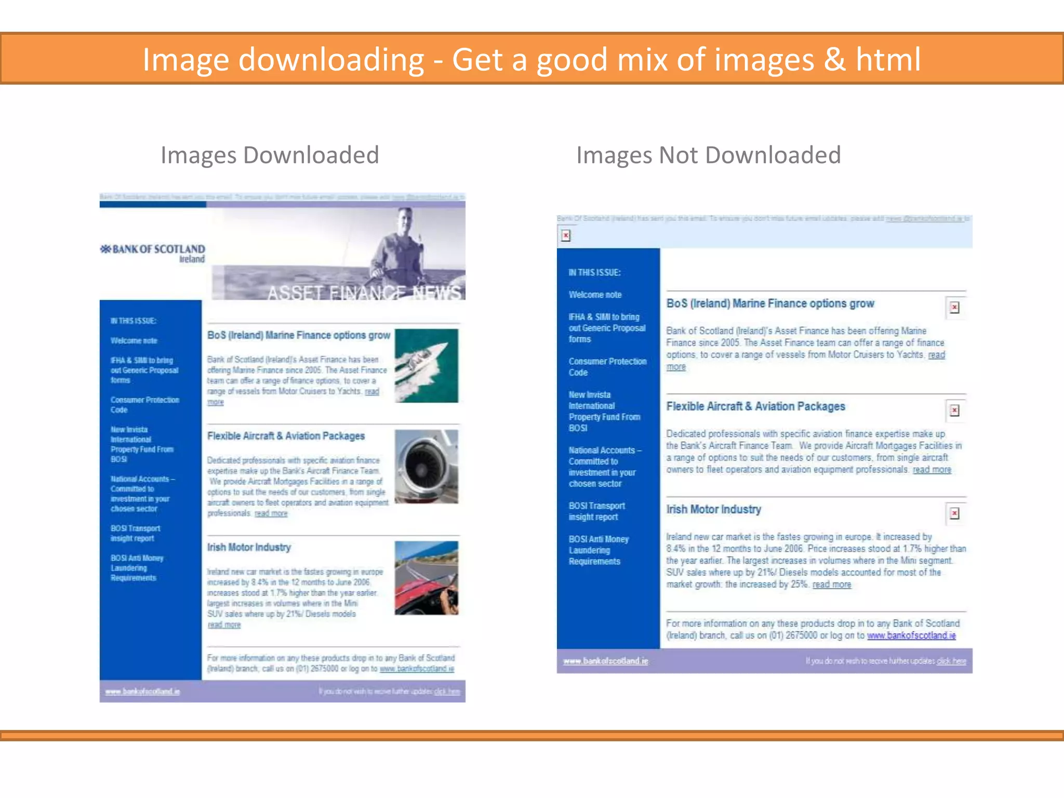The width and height of the screenshot is (1064, 798).
Task: Click broken image icon beside Marine Finance article
Action: (x=954, y=308)
